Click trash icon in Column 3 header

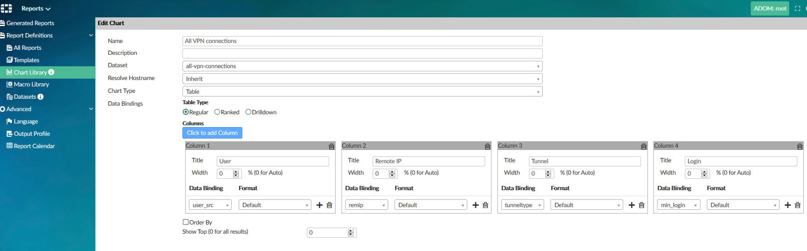tap(643, 146)
